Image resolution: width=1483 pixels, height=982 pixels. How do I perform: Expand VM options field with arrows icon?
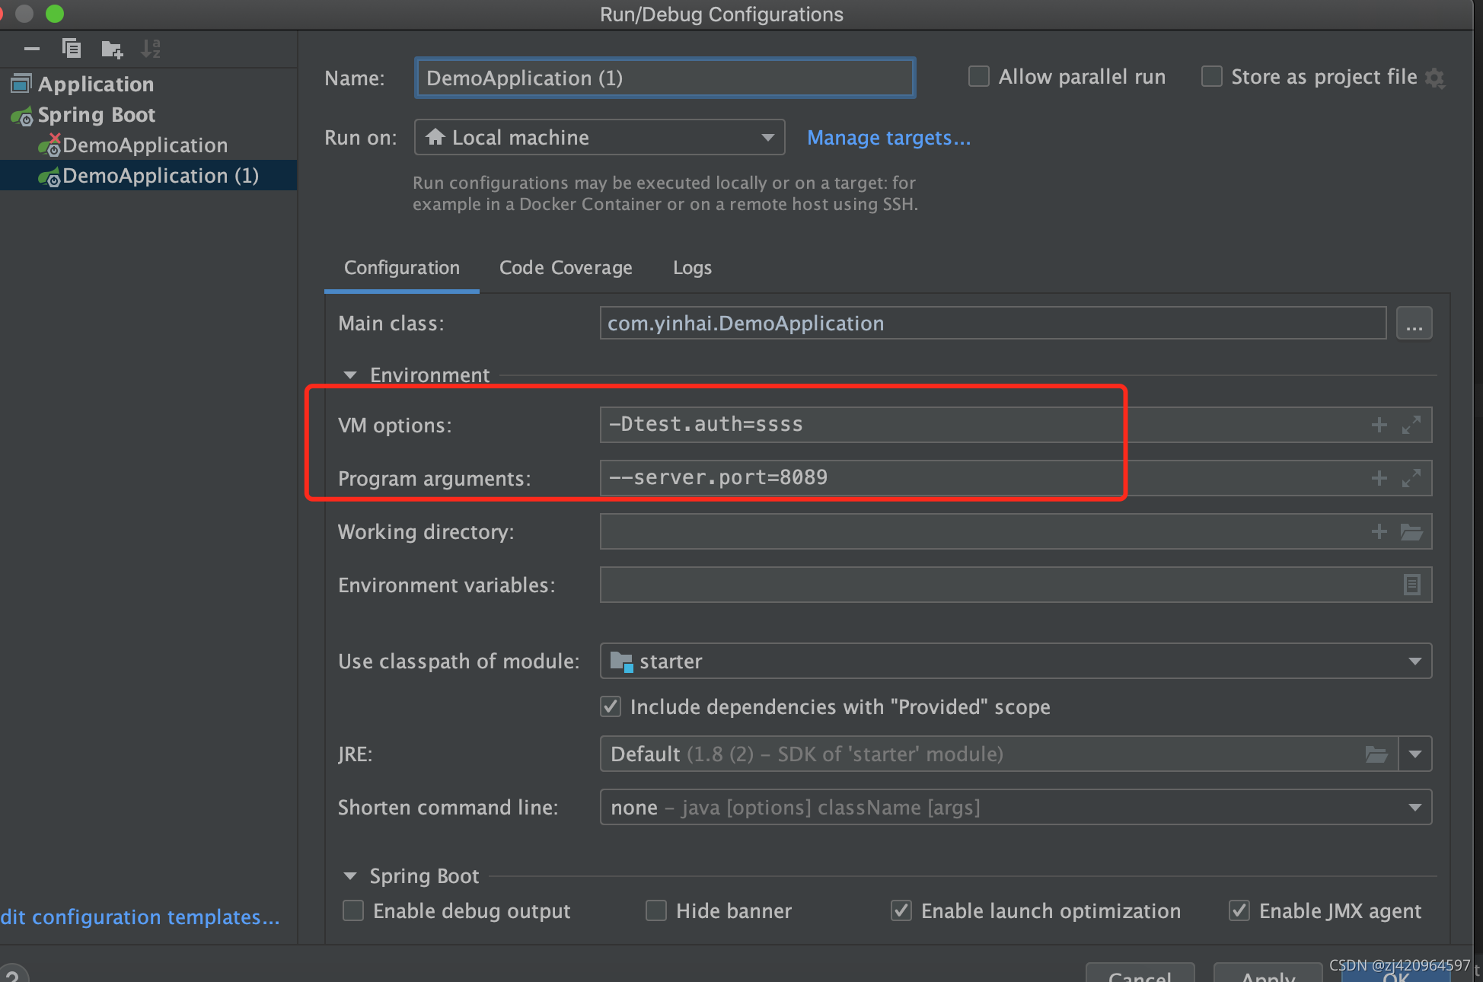pos(1411,425)
